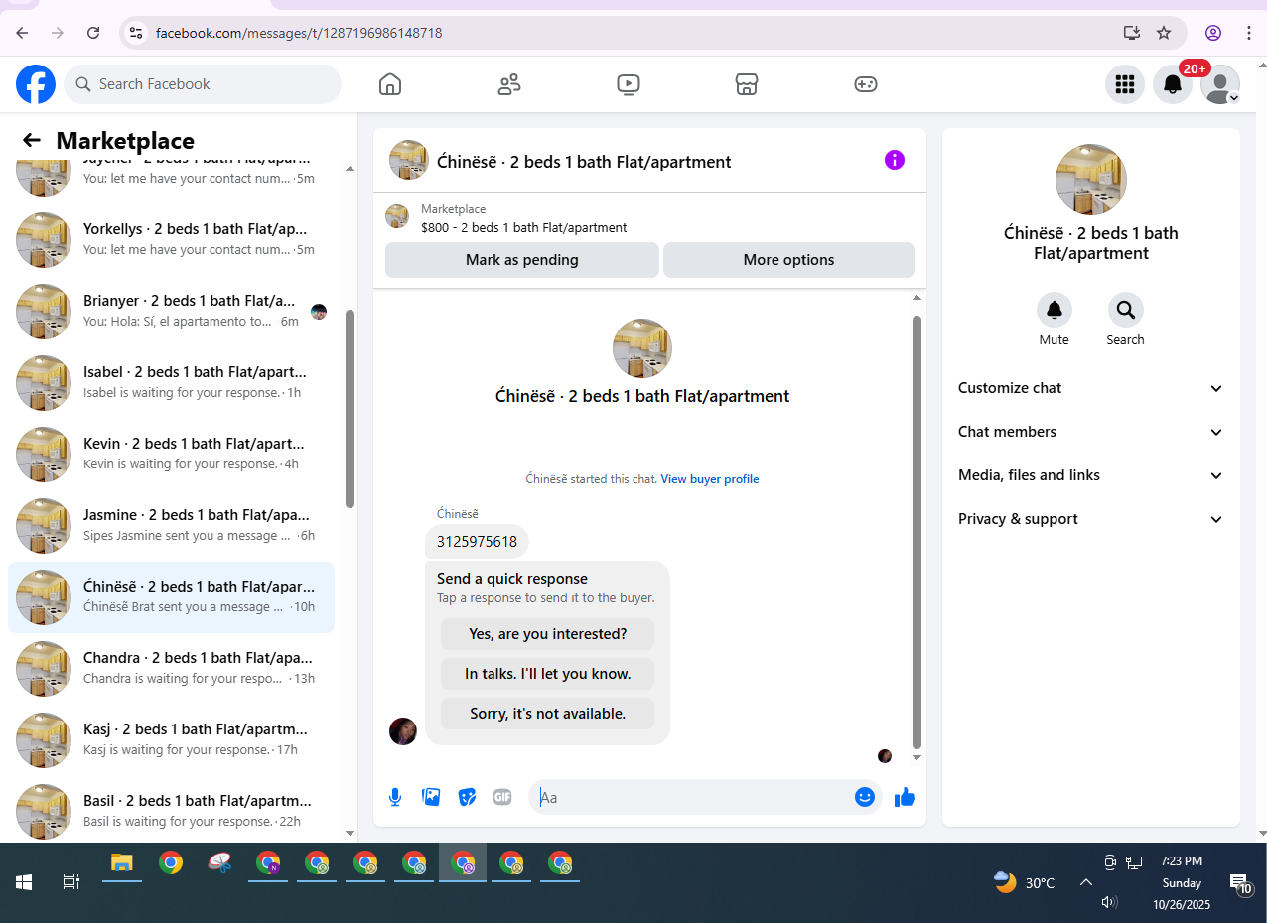Image resolution: width=1267 pixels, height=923 pixels.
Task: Open the account profile avatar menu
Action: [x=1220, y=84]
